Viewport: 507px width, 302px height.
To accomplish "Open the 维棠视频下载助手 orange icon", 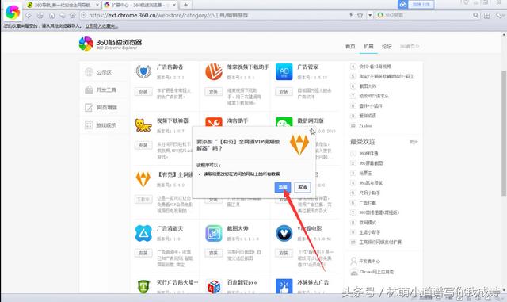I will point(214,72).
